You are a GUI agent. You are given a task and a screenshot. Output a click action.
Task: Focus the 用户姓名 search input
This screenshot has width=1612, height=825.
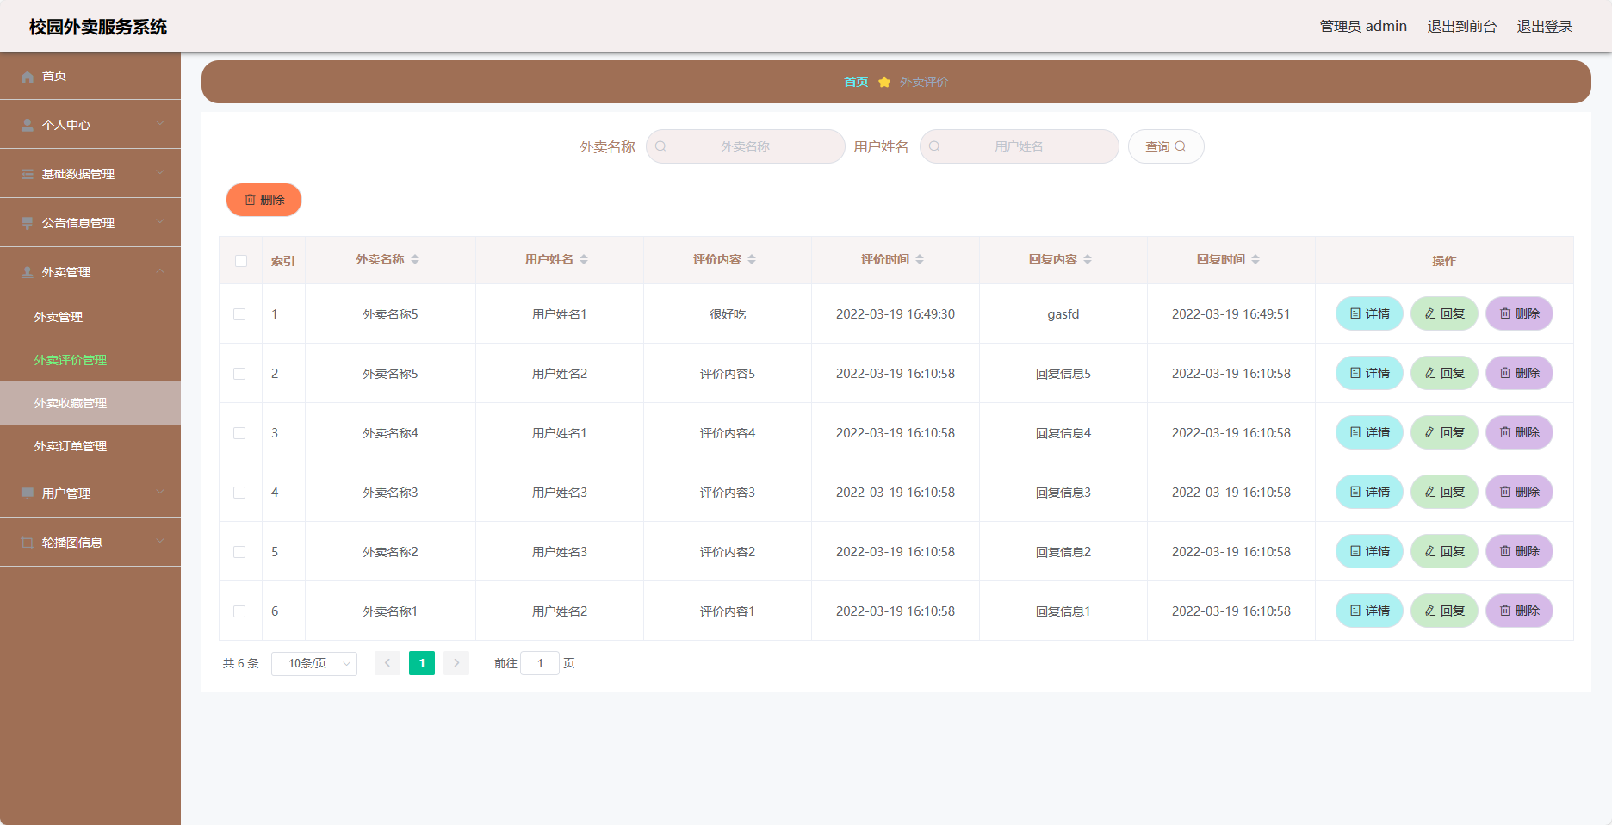tap(1019, 146)
